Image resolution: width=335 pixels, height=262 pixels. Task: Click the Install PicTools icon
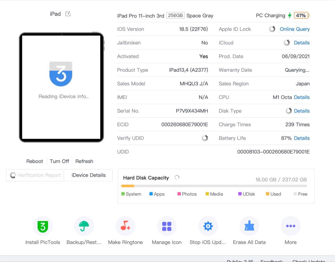pyautogui.click(x=43, y=226)
